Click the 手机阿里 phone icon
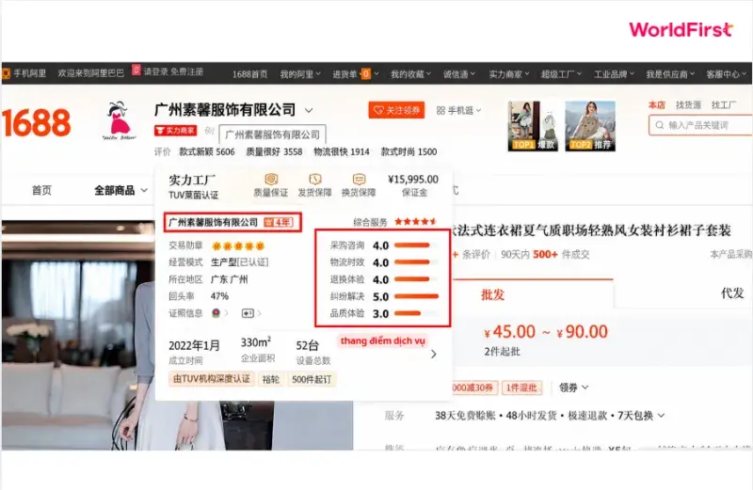 tap(7, 73)
